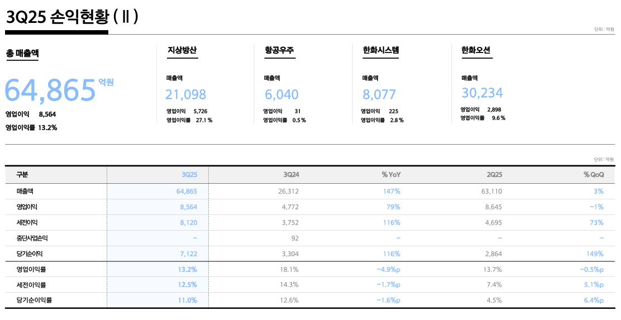The height and width of the screenshot is (320, 621).
Task: Select 한화오션 operating profit value 2,898
Action: point(494,109)
